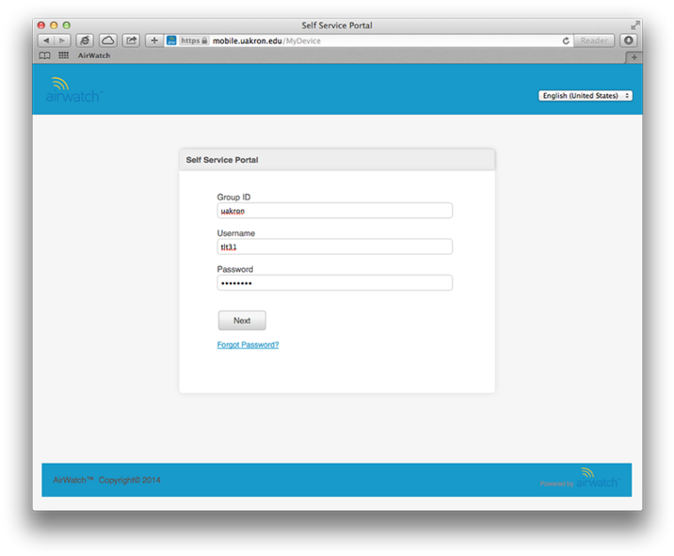Click the Safari forward arrow button
Image resolution: width=674 pixels, height=556 pixels.
pos(62,40)
